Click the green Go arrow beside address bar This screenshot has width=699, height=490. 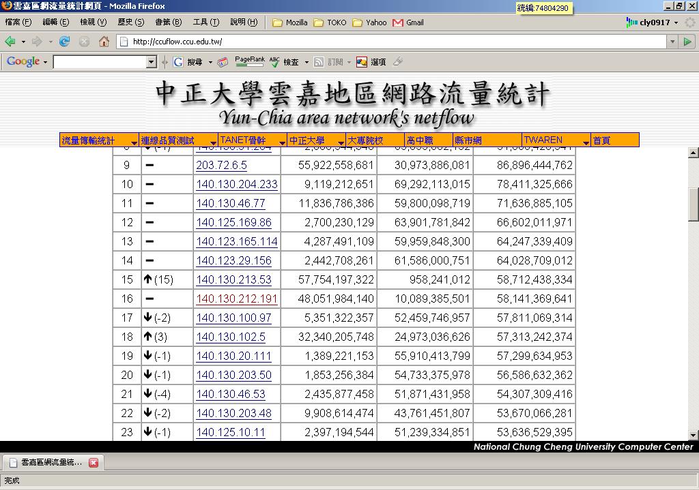[688, 42]
